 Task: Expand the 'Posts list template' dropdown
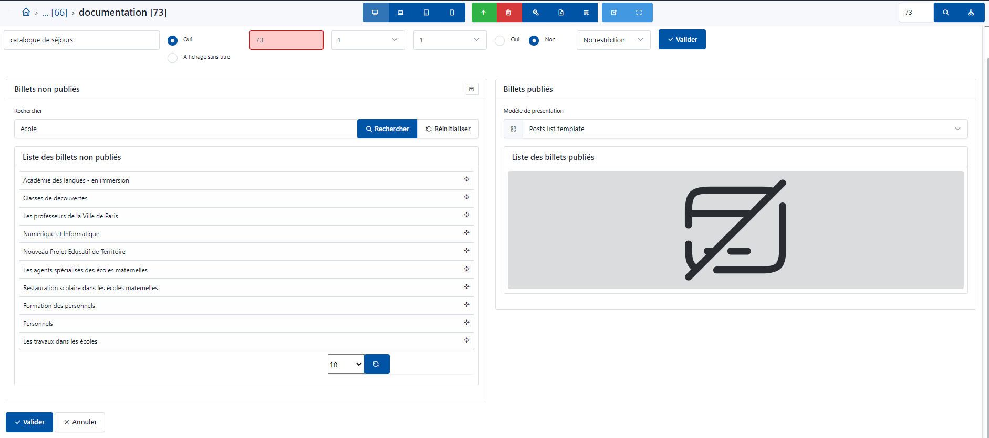(744, 129)
